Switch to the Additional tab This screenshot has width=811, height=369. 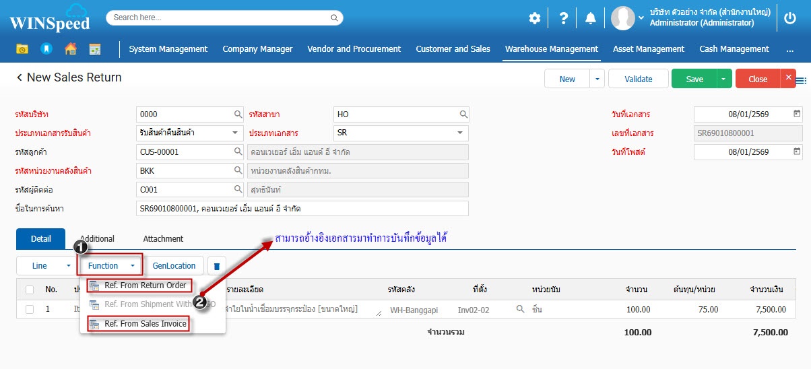tap(97, 239)
